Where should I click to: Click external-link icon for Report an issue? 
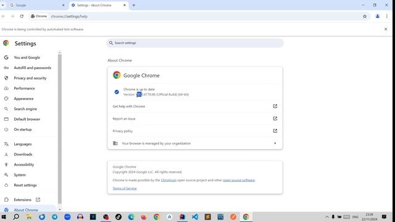coord(275,118)
